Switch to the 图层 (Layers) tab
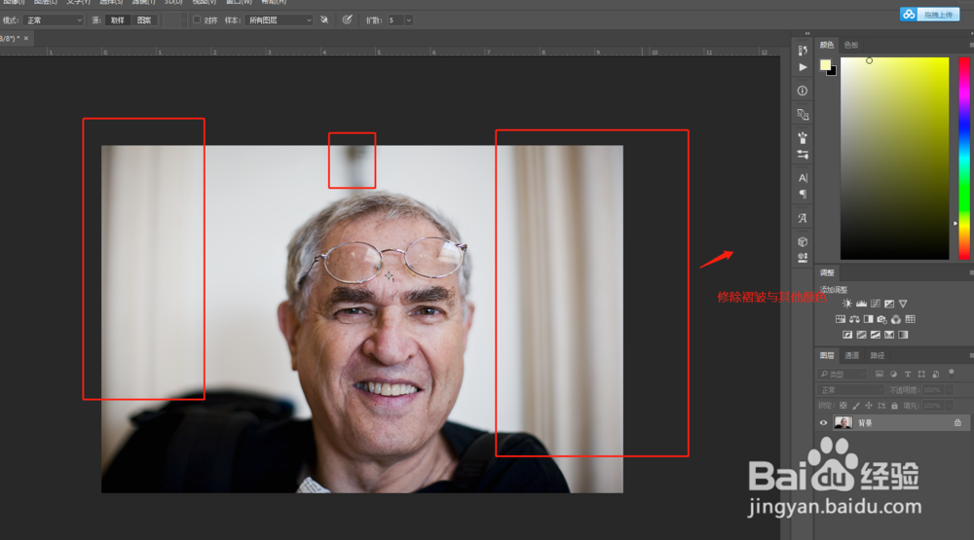Screen dimensions: 974x540 pyautogui.click(x=827, y=356)
